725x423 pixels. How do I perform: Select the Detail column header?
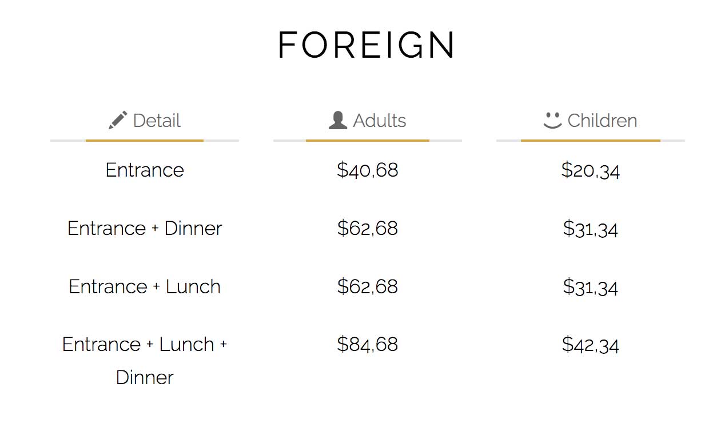pyautogui.click(x=145, y=121)
